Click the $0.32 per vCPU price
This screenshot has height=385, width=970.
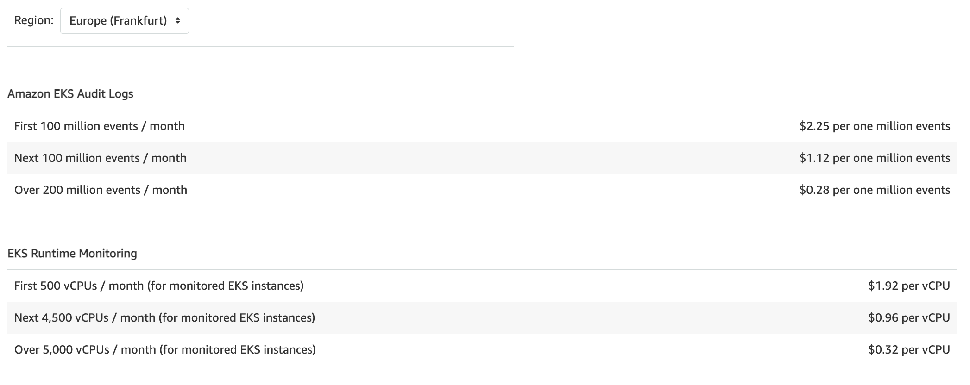click(909, 350)
